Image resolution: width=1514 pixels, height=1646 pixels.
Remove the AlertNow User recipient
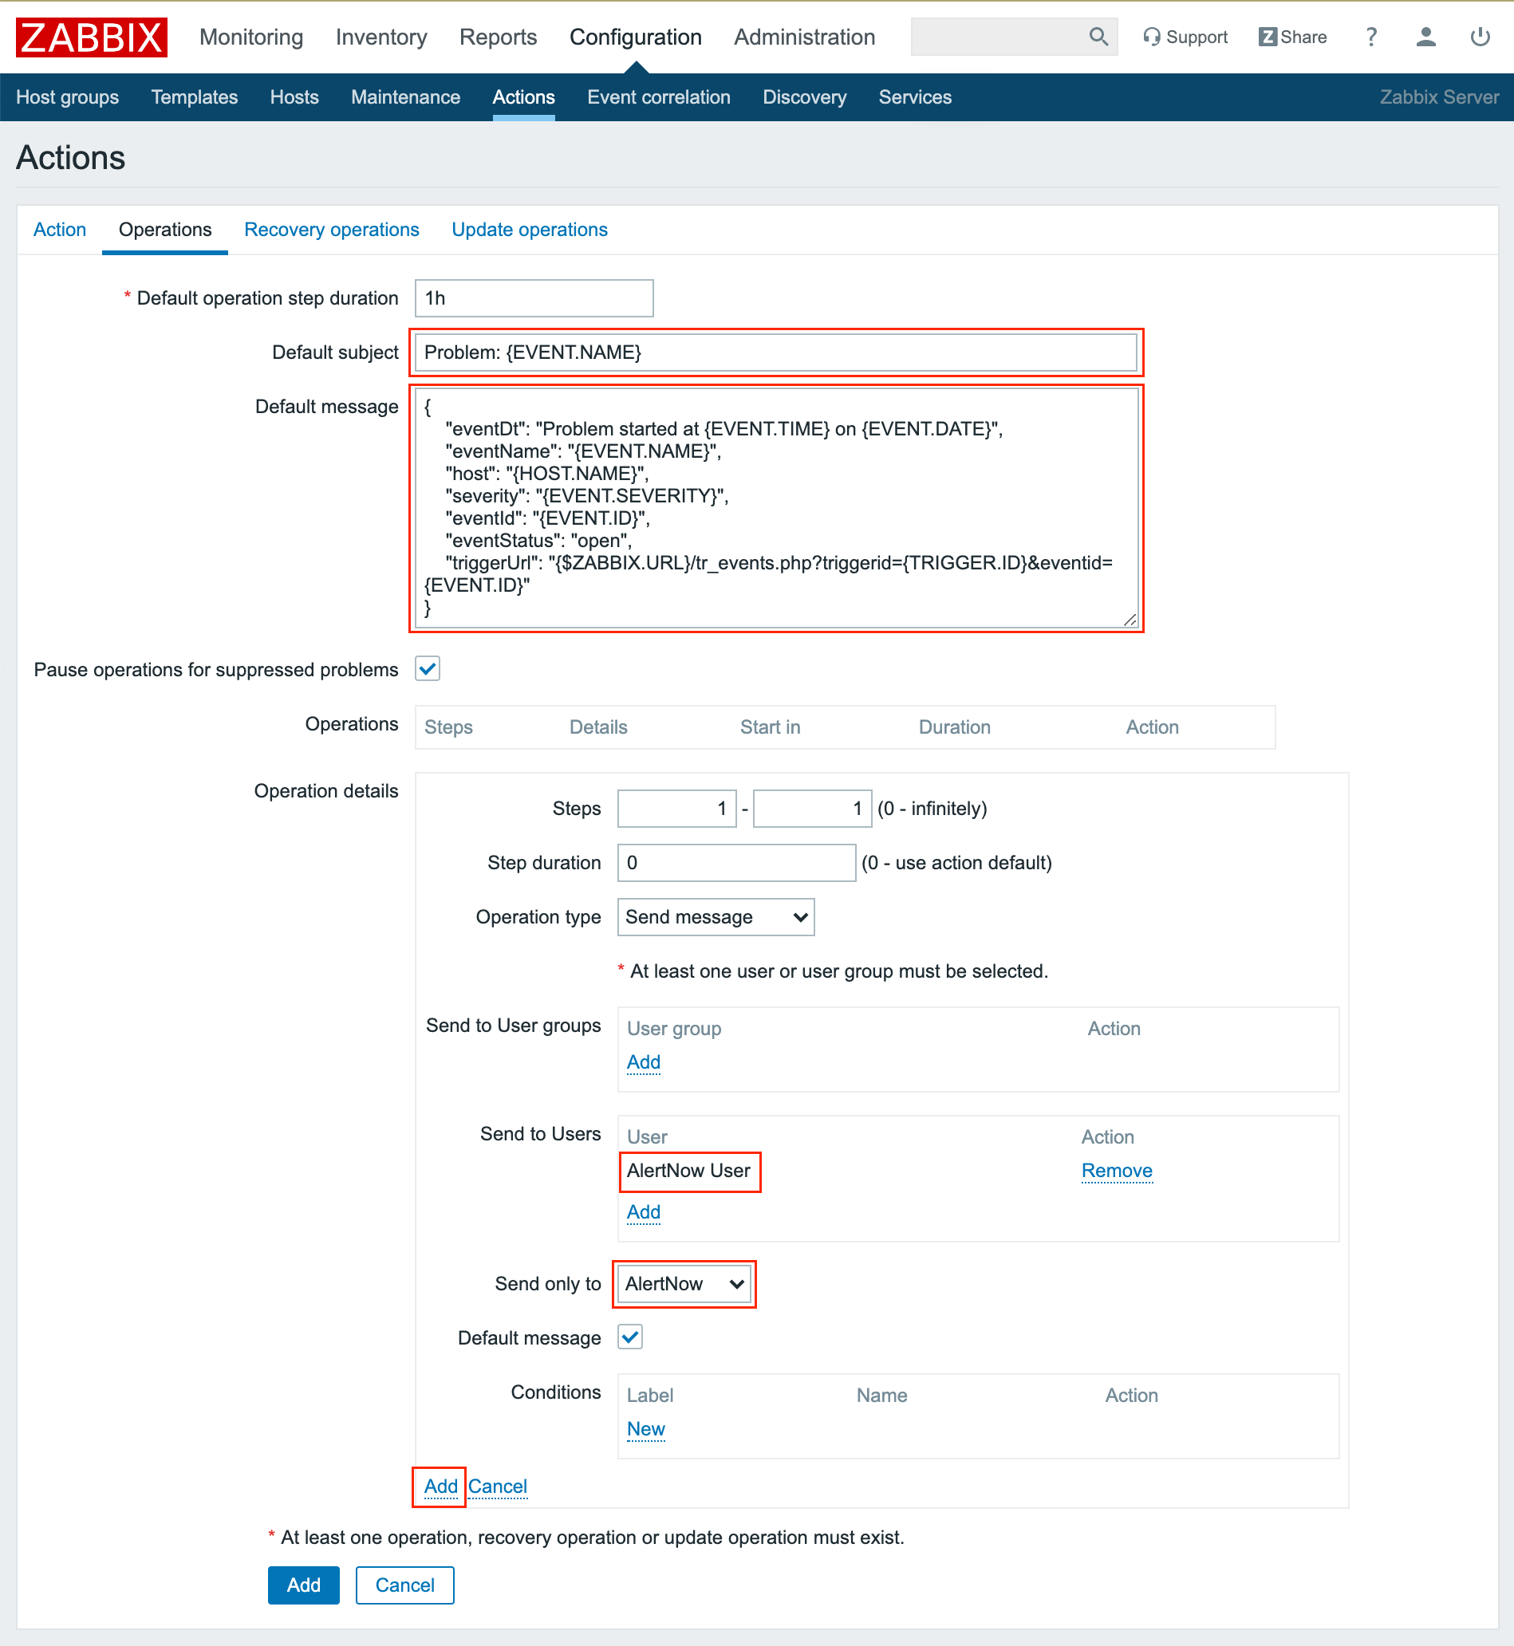(1116, 1170)
